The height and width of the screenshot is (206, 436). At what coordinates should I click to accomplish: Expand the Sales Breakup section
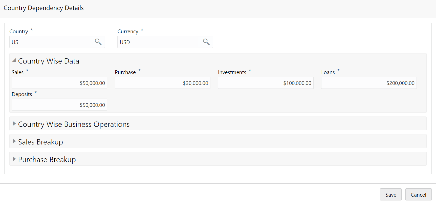tap(14, 141)
